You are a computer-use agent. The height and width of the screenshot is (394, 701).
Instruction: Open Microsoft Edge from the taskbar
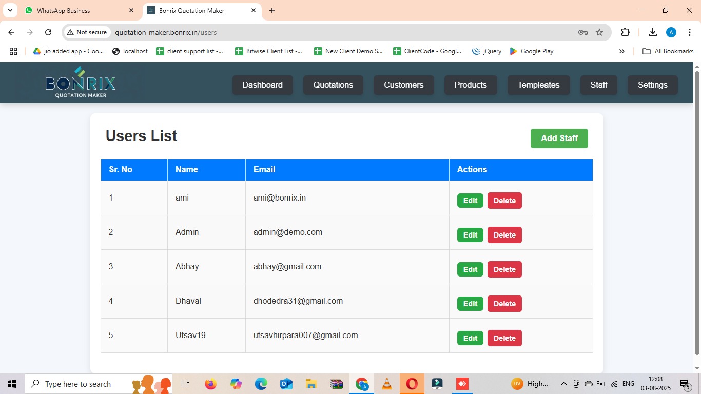pos(261,384)
